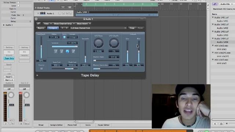Click the highlighted blue note-value button
Image resolution: width=235 pixels, height=132 pixels.
pos(68,51)
